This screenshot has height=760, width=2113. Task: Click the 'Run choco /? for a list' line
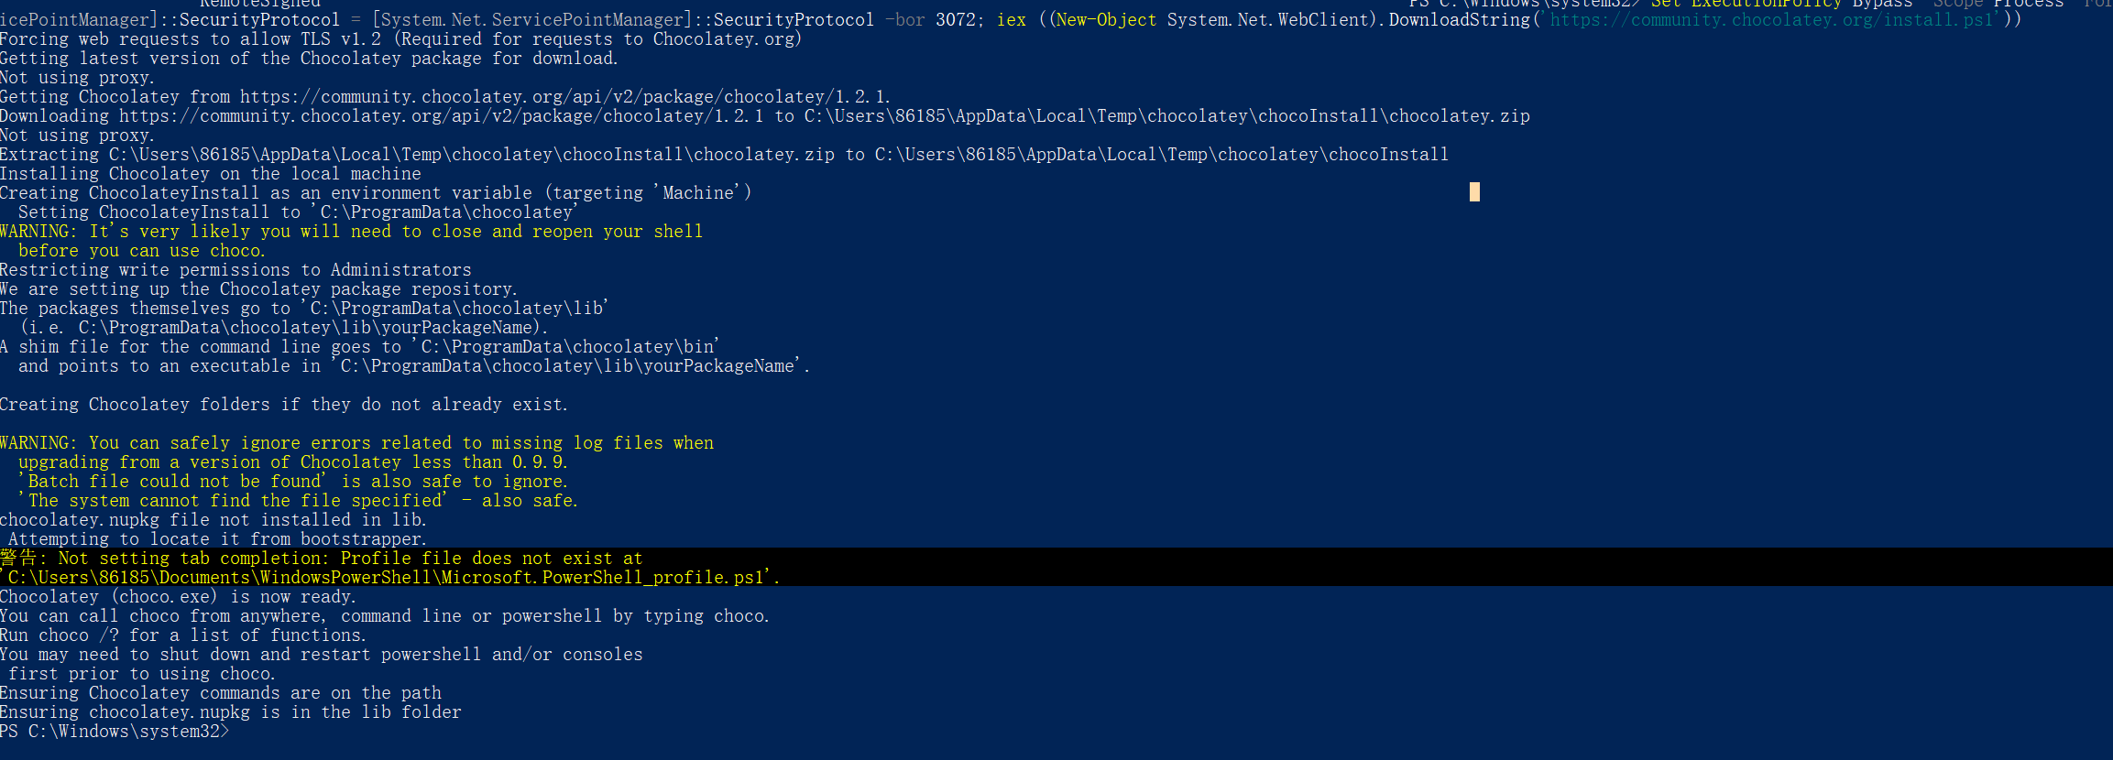coord(182,635)
